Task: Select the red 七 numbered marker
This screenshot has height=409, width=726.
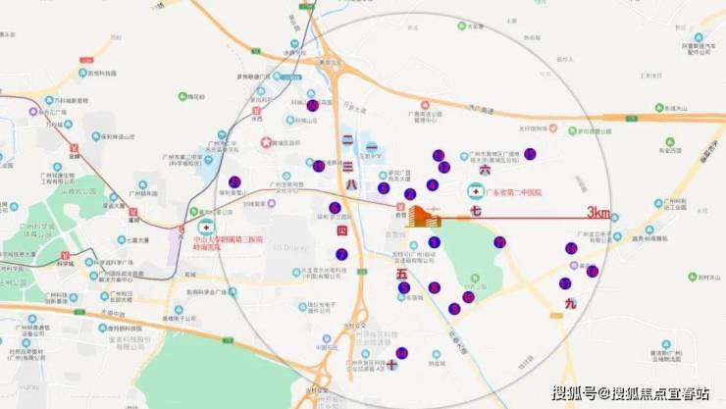Action: pyautogui.click(x=476, y=211)
